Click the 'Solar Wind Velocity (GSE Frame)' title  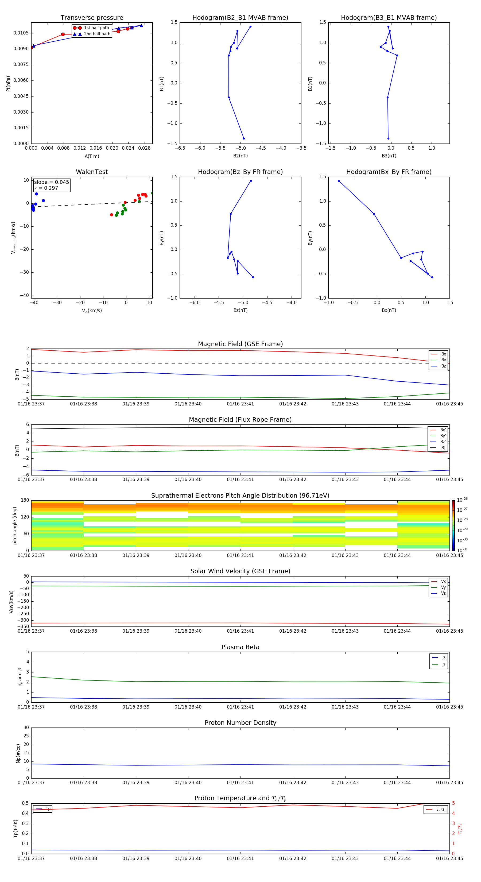point(240,571)
